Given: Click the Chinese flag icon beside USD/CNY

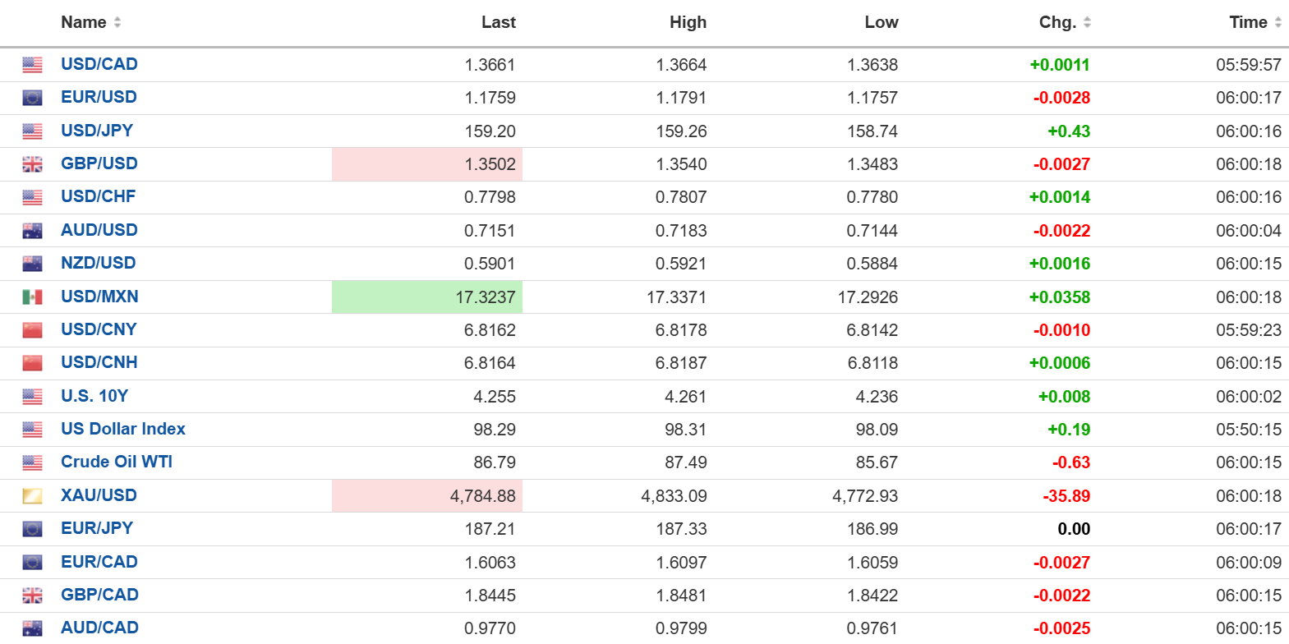Looking at the screenshot, I should (32, 330).
